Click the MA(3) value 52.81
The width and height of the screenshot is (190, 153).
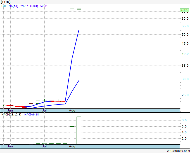click(x=44, y=6)
